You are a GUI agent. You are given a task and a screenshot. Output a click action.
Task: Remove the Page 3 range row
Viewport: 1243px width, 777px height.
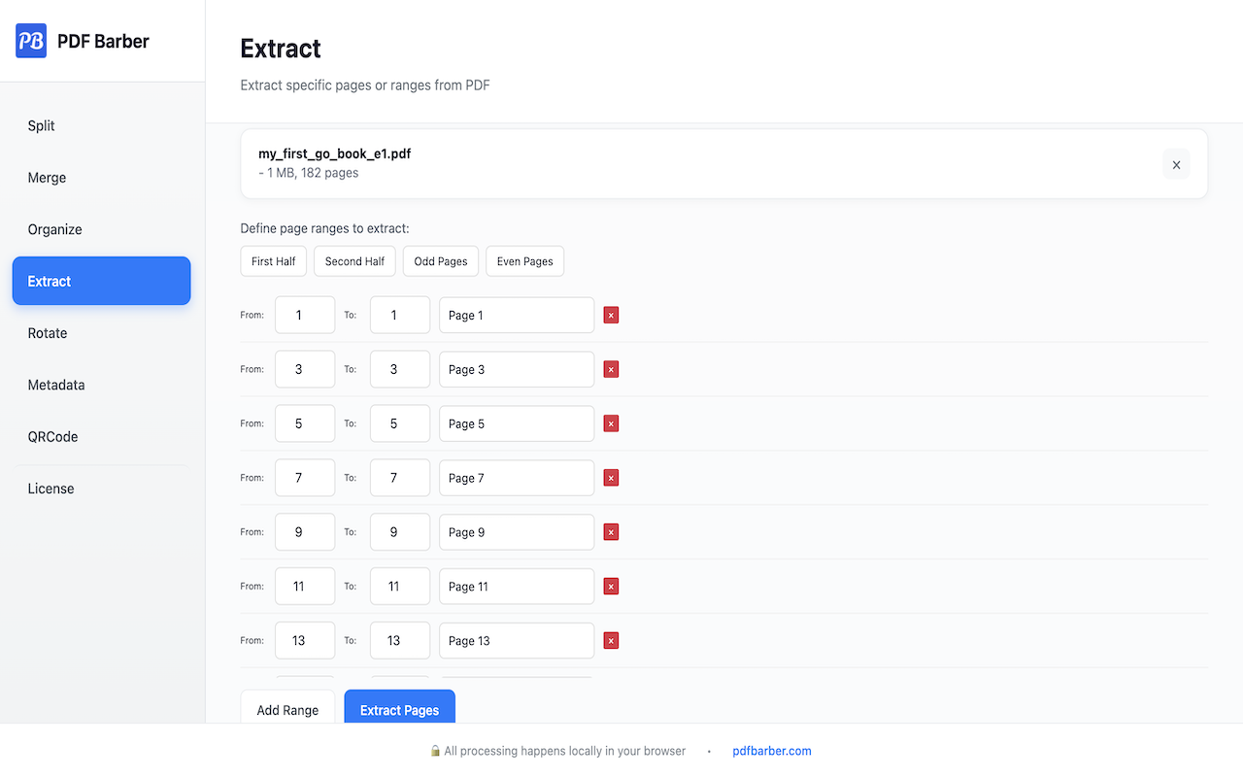tap(610, 369)
